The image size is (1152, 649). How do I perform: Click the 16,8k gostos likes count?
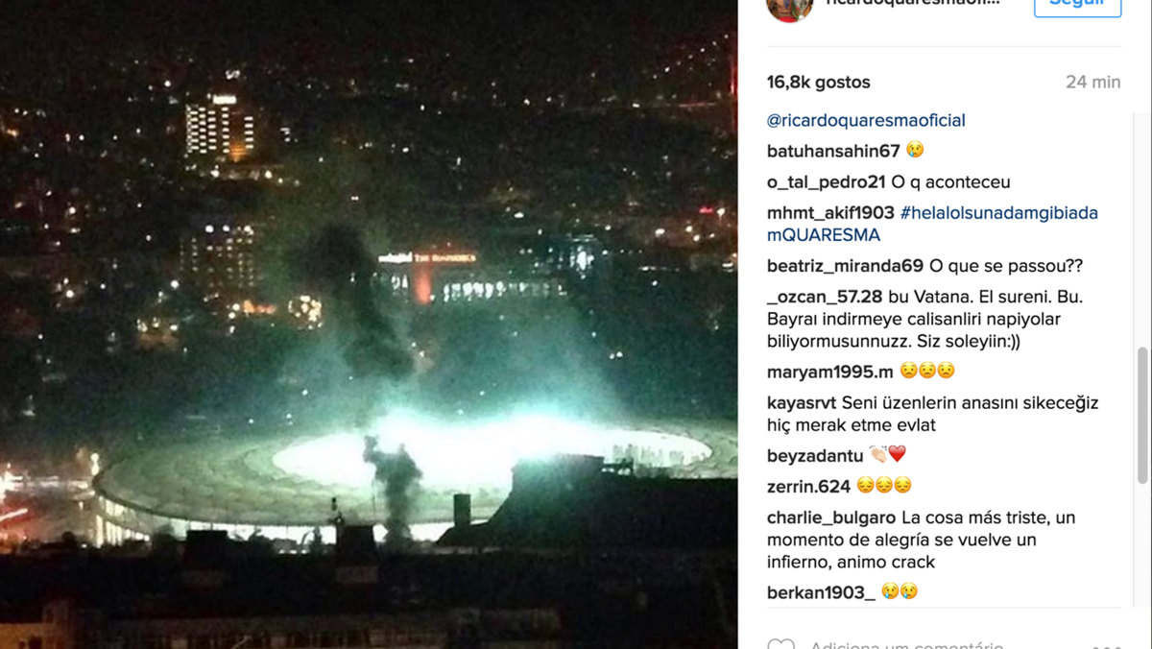(819, 82)
